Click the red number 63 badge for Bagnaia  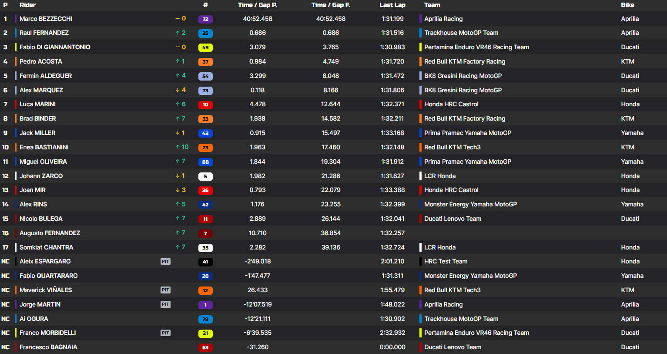(x=205, y=347)
